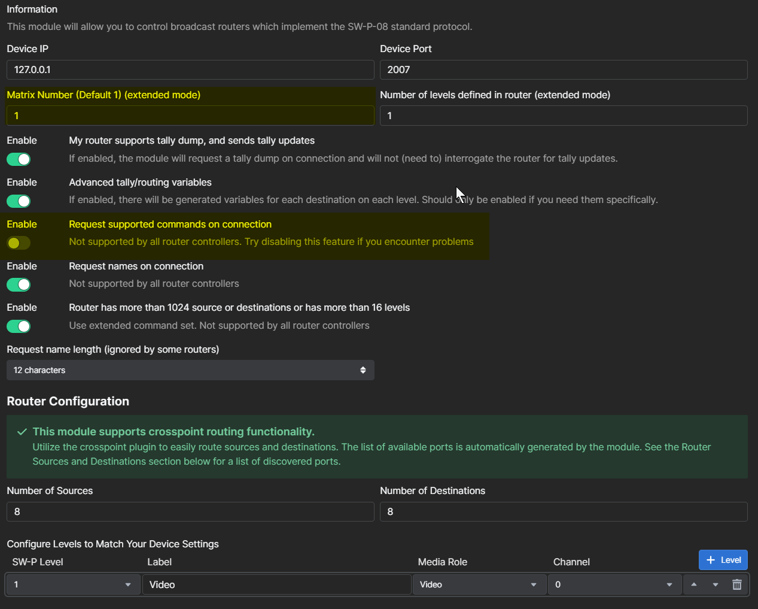The width and height of the screenshot is (758, 609).
Task: Add a new Level
Action: (723, 560)
